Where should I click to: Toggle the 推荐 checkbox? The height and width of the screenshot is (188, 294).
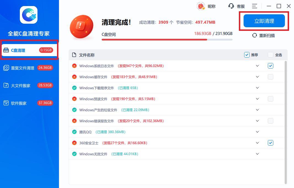247,55
